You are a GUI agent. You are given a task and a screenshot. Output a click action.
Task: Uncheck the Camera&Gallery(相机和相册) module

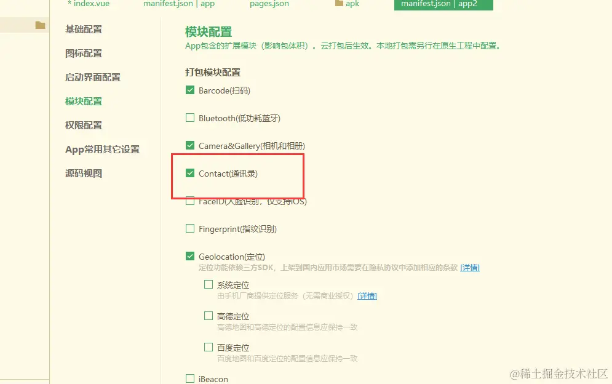tap(190, 145)
